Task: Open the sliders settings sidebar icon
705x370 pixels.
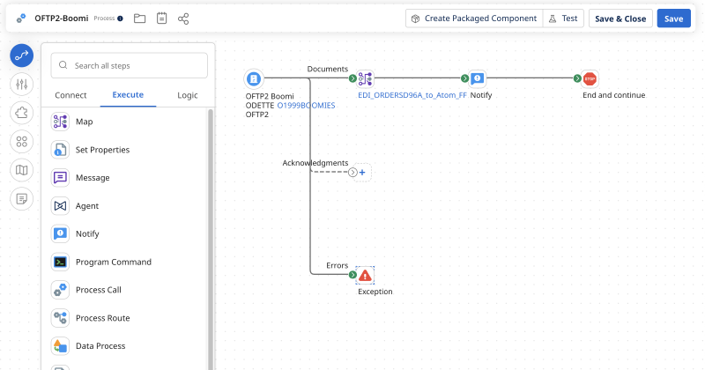Action: click(21, 84)
